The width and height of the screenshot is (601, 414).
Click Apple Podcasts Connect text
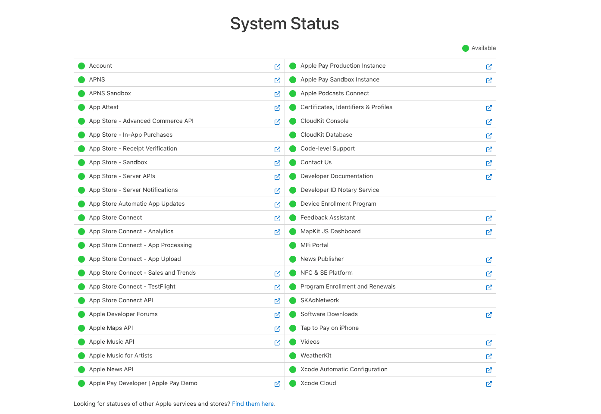[335, 93]
